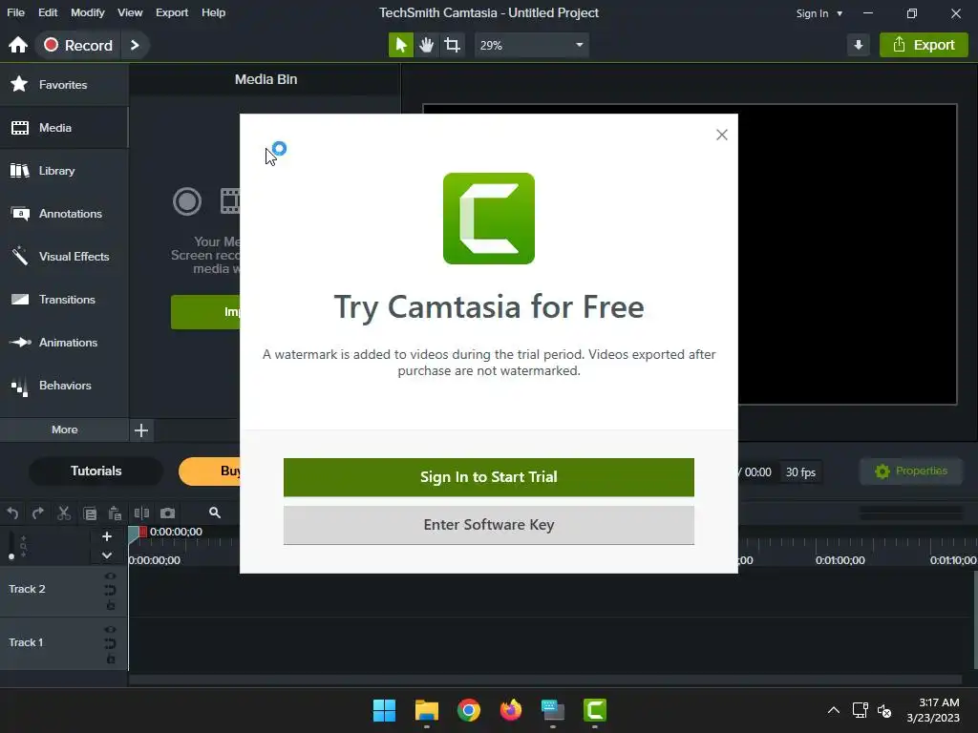Viewport: 978px width, 733px height.
Task: Activate the Pan hand tool
Action: [x=427, y=45]
